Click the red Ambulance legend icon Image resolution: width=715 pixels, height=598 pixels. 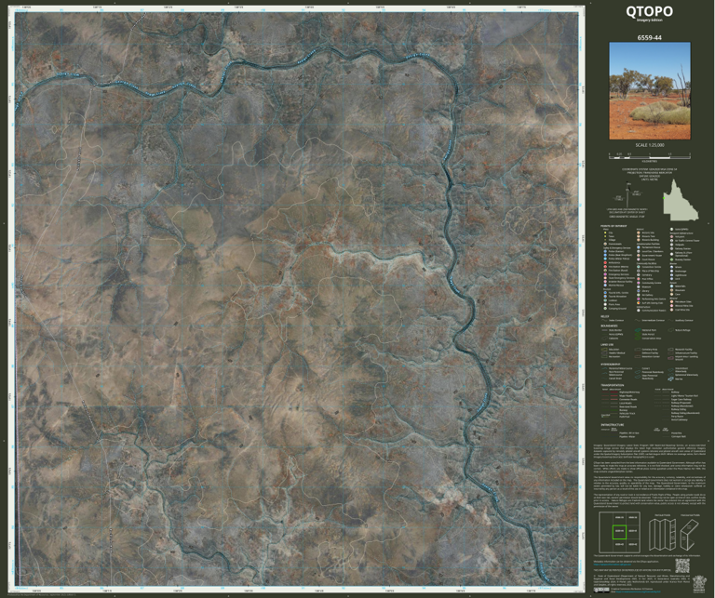point(605,263)
